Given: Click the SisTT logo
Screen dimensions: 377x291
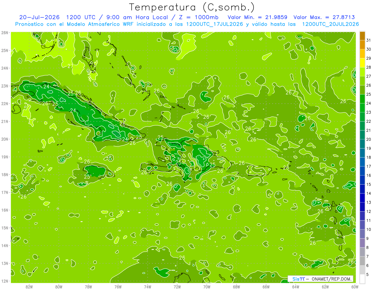Looking at the screenshot, I should pyautogui.click(x=298, y=279).
